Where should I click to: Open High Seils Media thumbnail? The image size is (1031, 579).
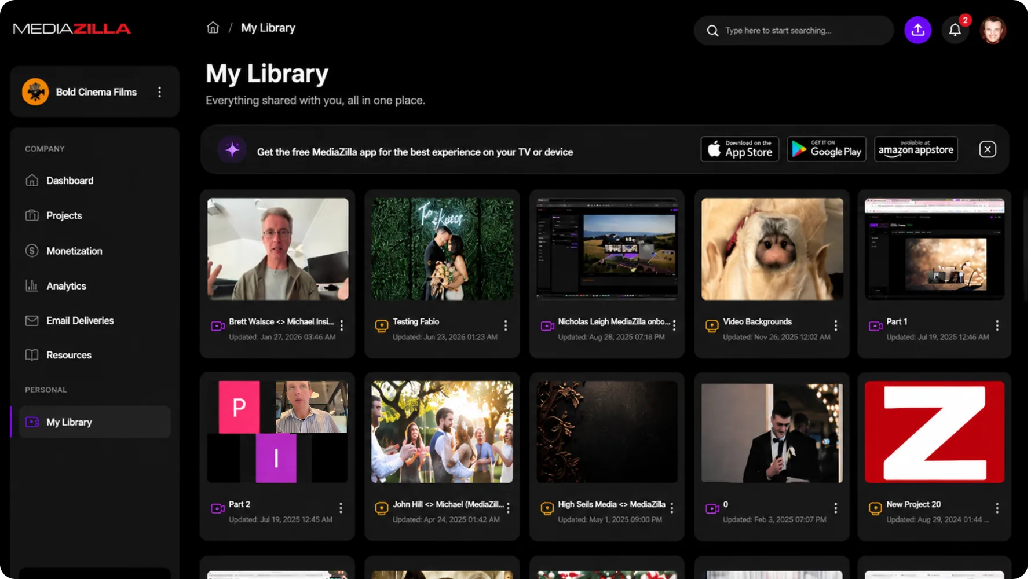pyautogui.click(x=607, y=432)
